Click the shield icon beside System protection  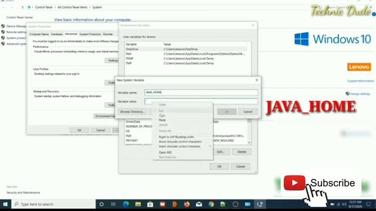click(x=3, y=38)
